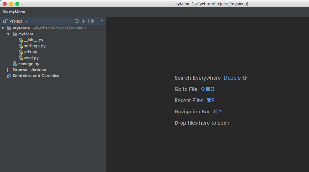309x172 pixels.
Task: Click the Drop files here to open text
Action: [202, 123]
